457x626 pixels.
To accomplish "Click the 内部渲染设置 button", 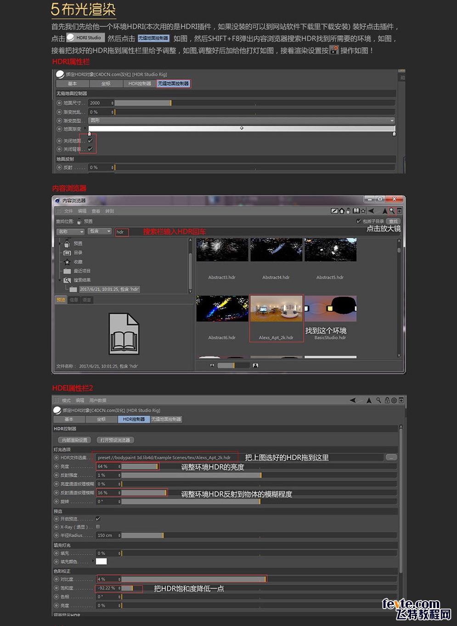I will 74,440.
